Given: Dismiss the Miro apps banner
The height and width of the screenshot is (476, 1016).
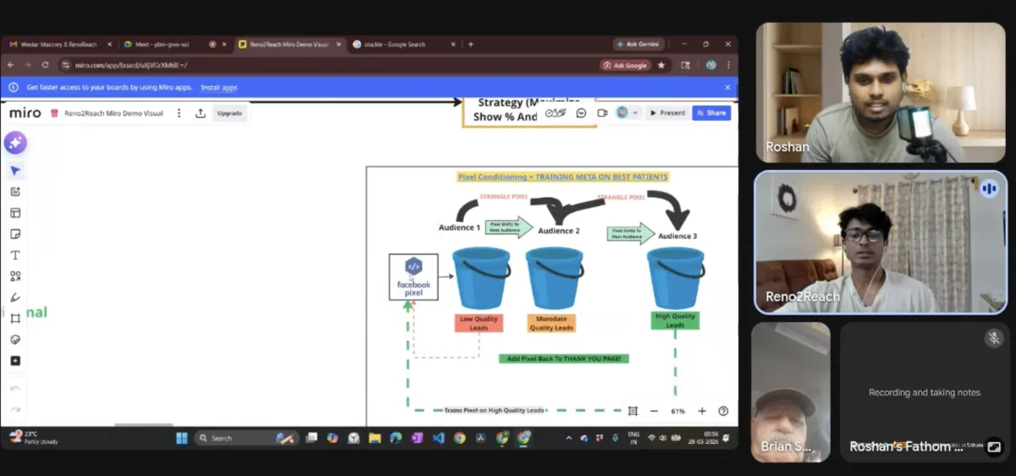Looking at the screenshot, I should 727,87.
